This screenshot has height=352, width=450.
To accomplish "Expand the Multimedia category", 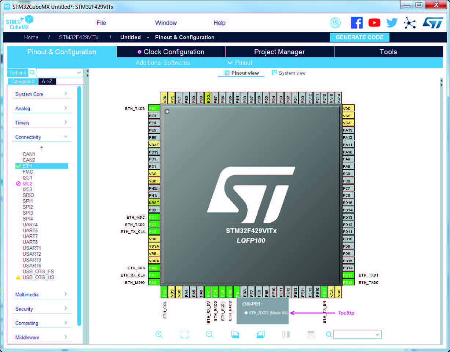I will point(41,294).
